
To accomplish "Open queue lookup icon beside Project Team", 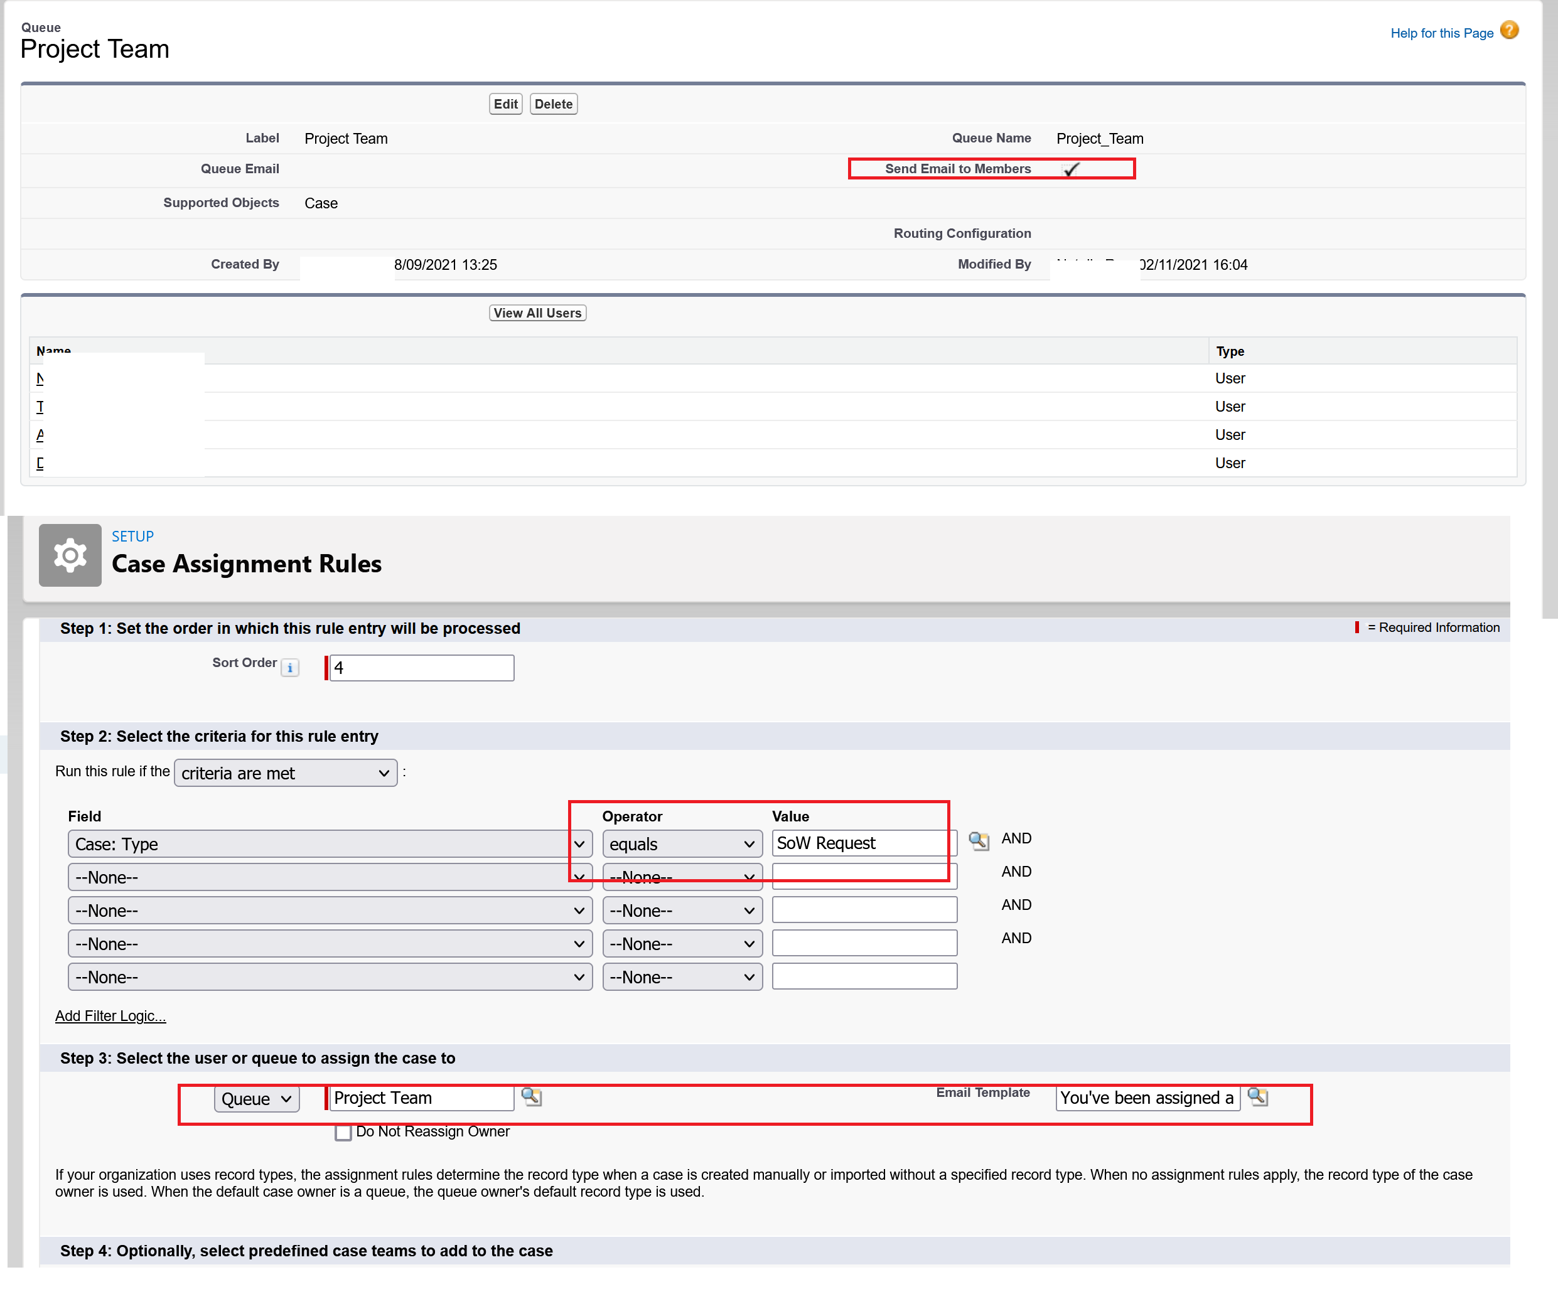I will click(x=532, y=1096).
